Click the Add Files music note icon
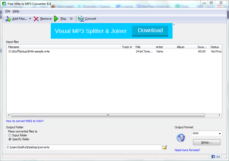 8,19
